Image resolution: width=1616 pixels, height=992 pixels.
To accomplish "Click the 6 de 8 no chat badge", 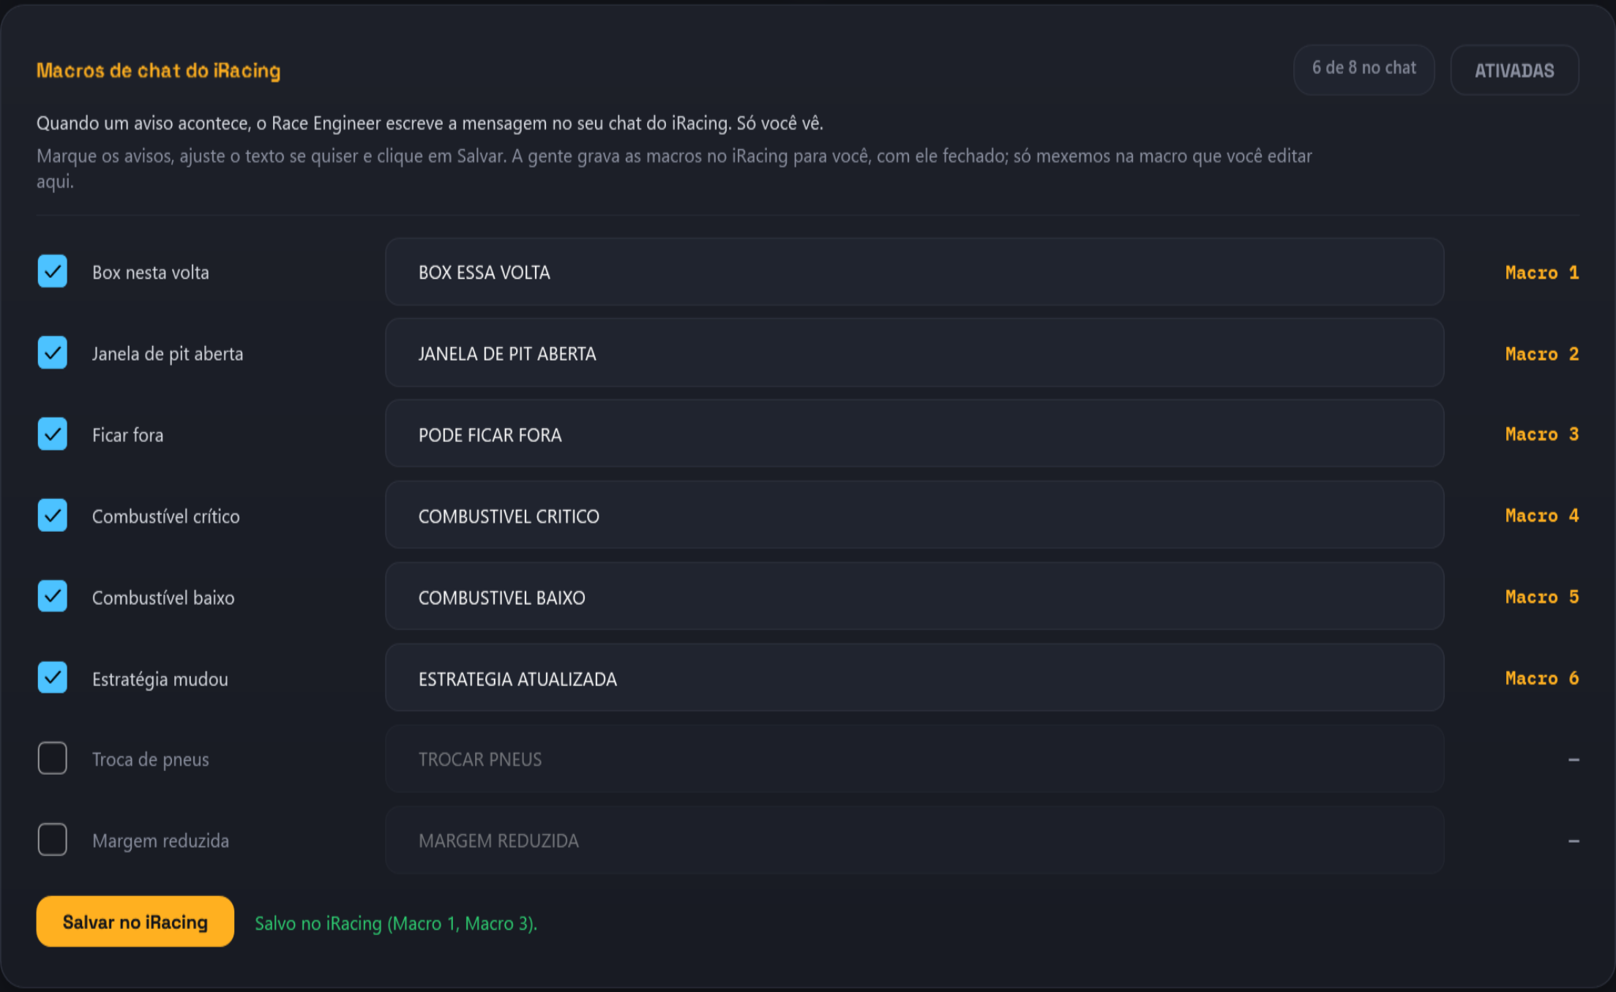I will click(1363, 69).
